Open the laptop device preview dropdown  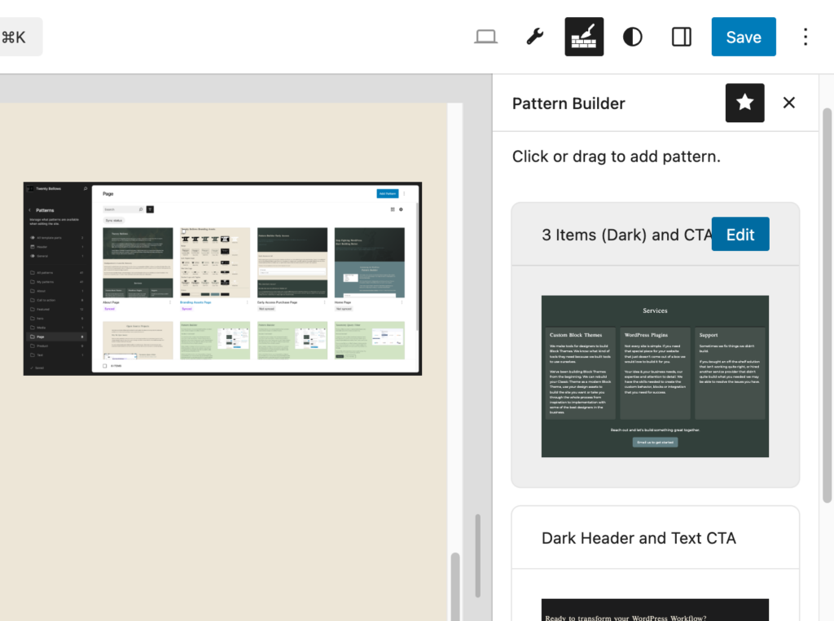coord(486,37)
